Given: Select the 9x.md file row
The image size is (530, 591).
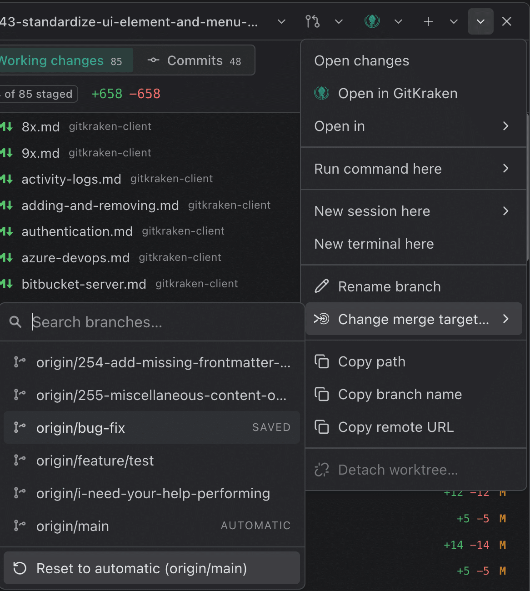Looking at the screenshot, I should [150, 153].
